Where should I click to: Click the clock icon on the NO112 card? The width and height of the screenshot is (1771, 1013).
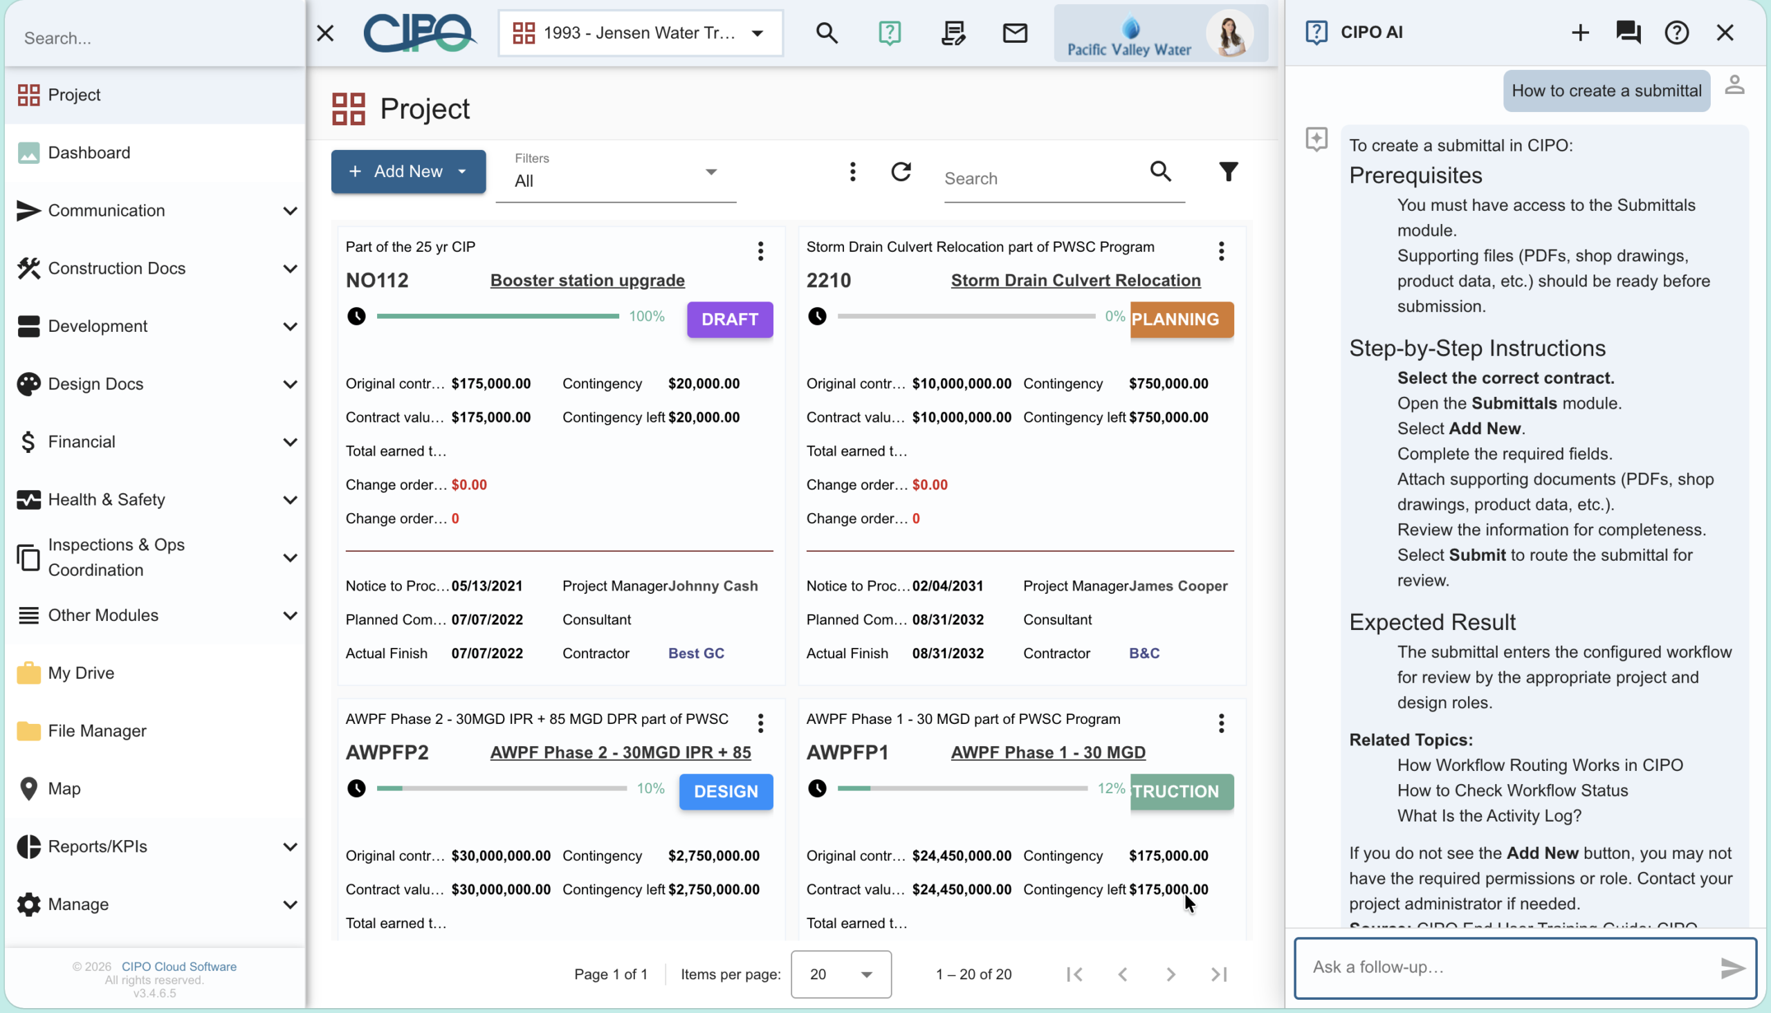(356, 316)
